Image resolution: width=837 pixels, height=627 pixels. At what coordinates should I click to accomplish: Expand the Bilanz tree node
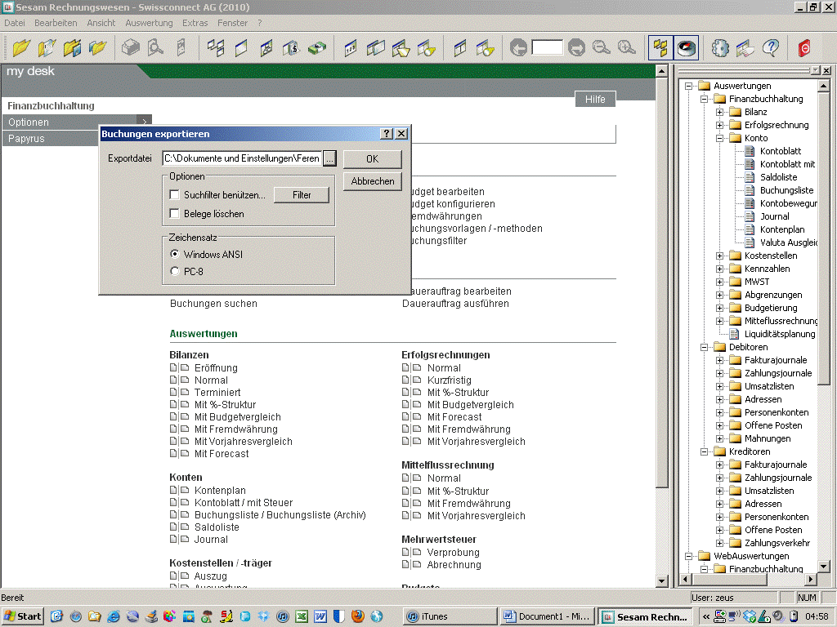(x=720, y=112)
